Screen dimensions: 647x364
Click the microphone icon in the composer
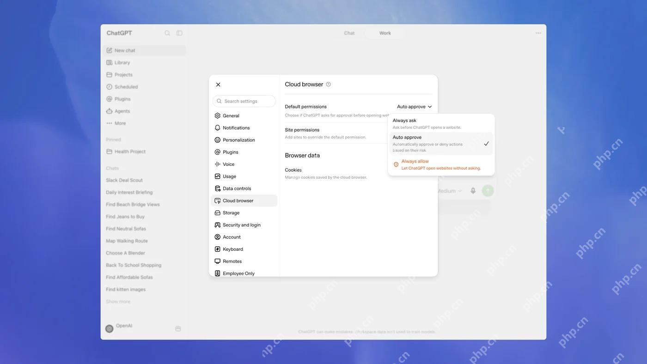pos(473,191)
